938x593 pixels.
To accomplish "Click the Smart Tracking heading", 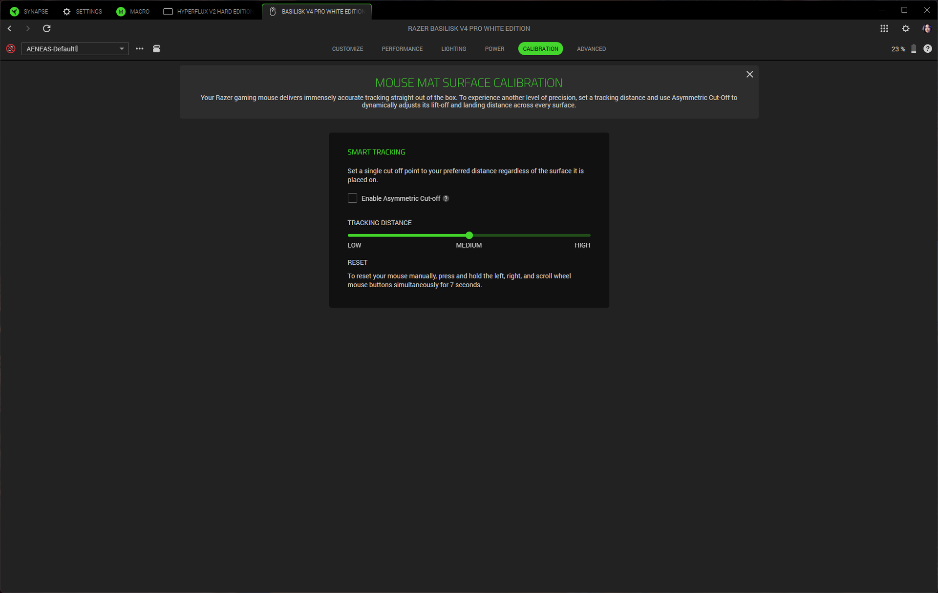I will [376, 152].
